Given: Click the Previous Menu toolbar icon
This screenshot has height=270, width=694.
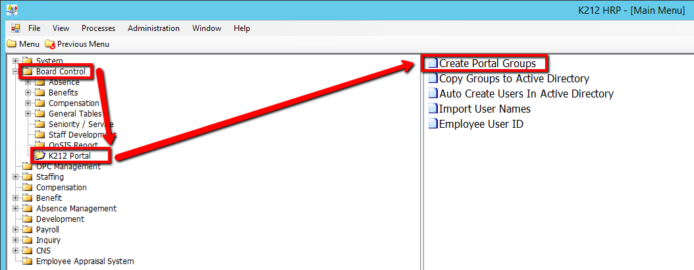Looking at the screenshot, I should (x=50, y=44).
